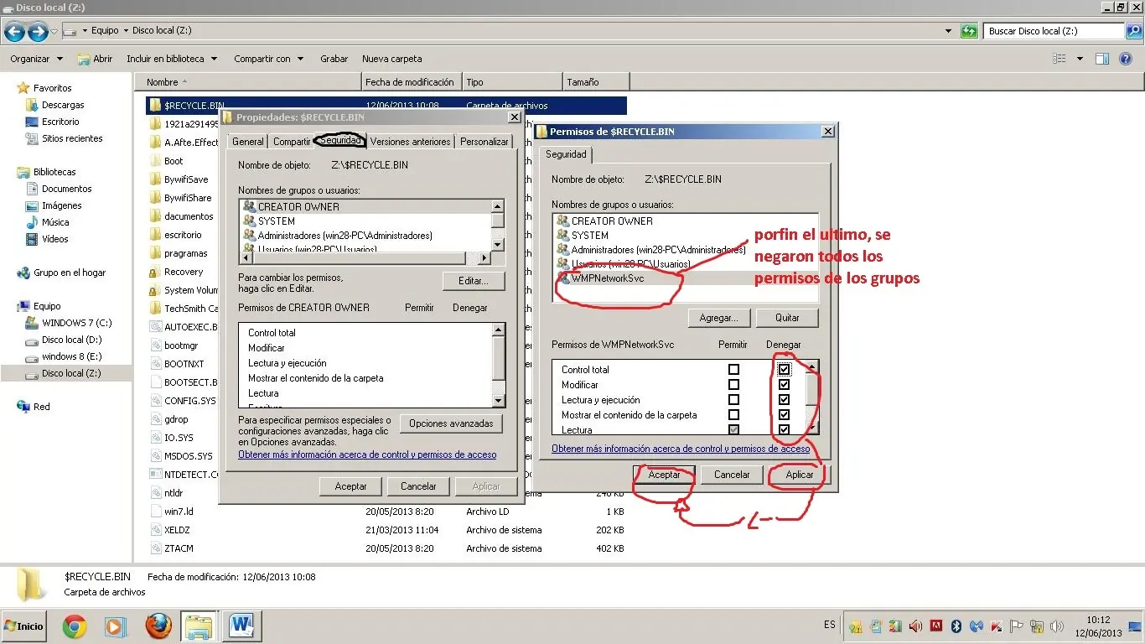This screenshot has width=1145, height=644.
Task: Switch to Windows Explorer taskbar icon
Action: [199, 626]
